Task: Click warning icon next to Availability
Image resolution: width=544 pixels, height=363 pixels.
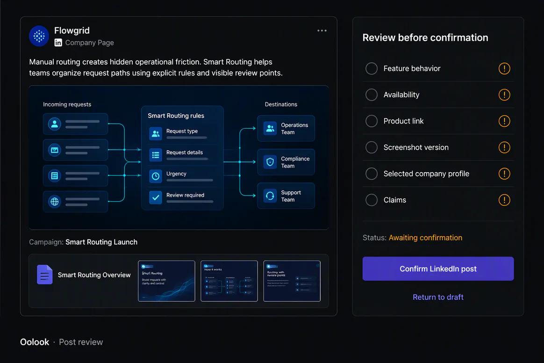Action: [x=504, y=94]
